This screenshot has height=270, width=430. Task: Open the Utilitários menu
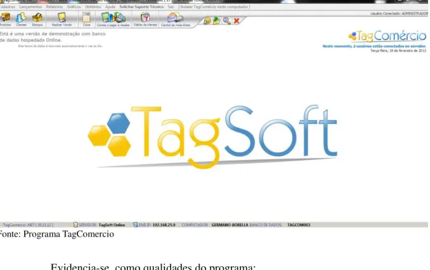pyautogui.click(x=93, y=7)
